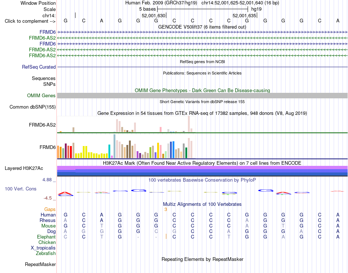
Task: Click the RepeatMasker track label
Action: pos(40,264)
